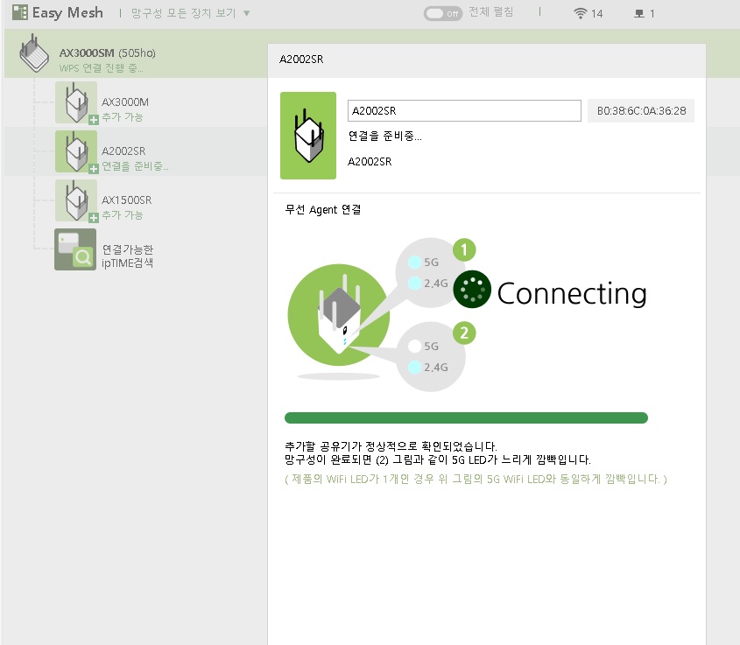The height and width of the screenshot is (645, 740).
Task: Click the A2002SR panel header title
Action: tap(301, 60)
